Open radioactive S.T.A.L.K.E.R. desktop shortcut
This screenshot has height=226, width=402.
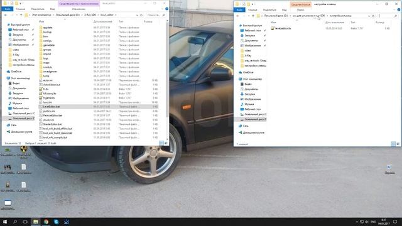tap(24, 152)
